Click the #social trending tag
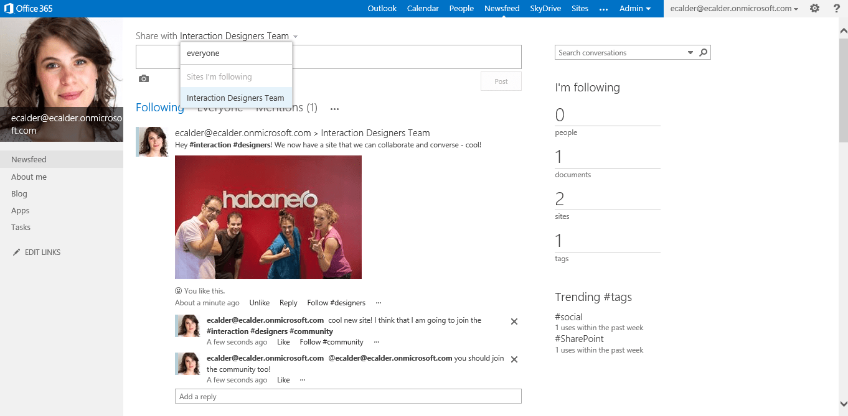This screenshot has height=416, width=848. click(569, 317)
